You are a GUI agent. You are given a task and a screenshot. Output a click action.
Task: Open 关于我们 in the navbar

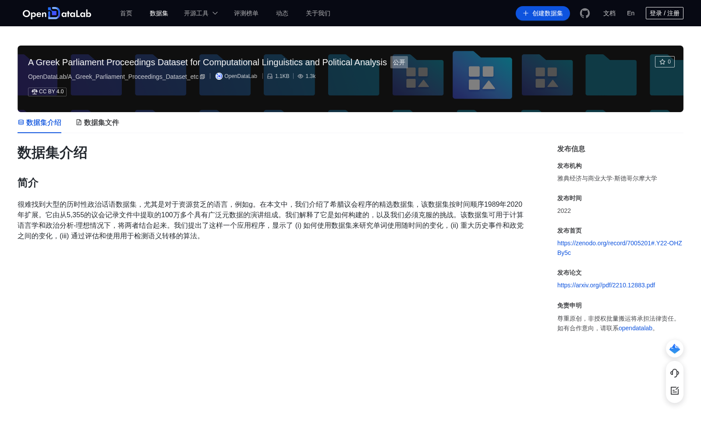tap(318, 13)
